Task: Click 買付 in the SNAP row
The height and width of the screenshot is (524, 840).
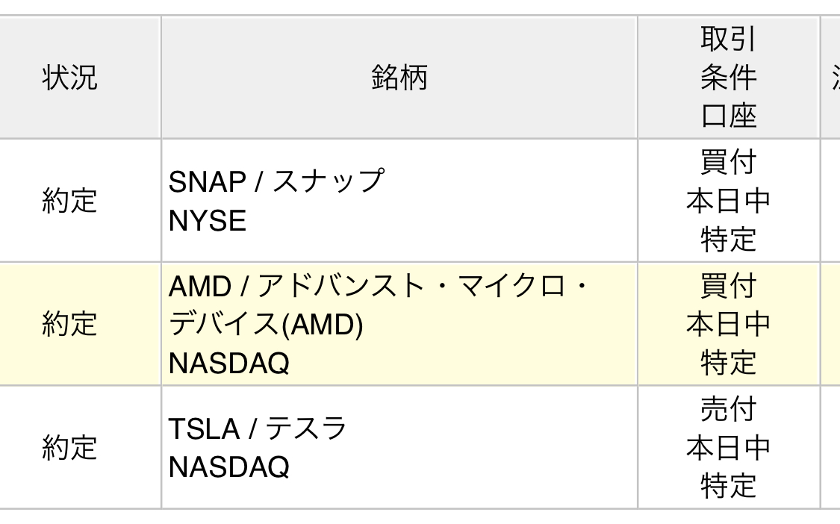Action: (728, 161)
